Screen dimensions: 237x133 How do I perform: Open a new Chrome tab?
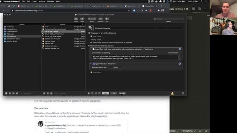click(x=161, y=6)
